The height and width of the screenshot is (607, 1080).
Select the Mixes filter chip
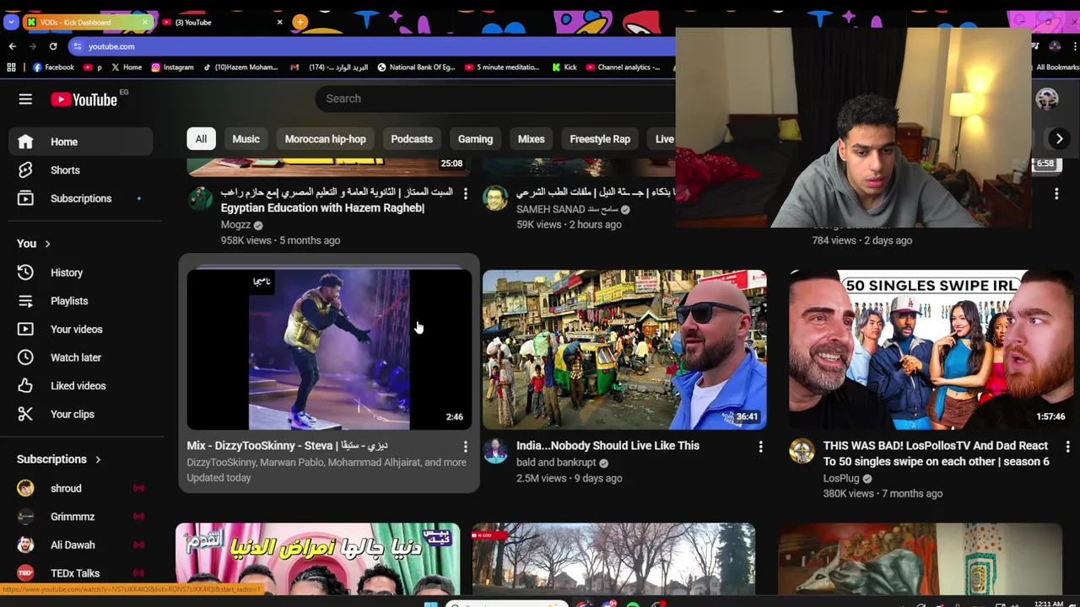[x=531, y=139]
